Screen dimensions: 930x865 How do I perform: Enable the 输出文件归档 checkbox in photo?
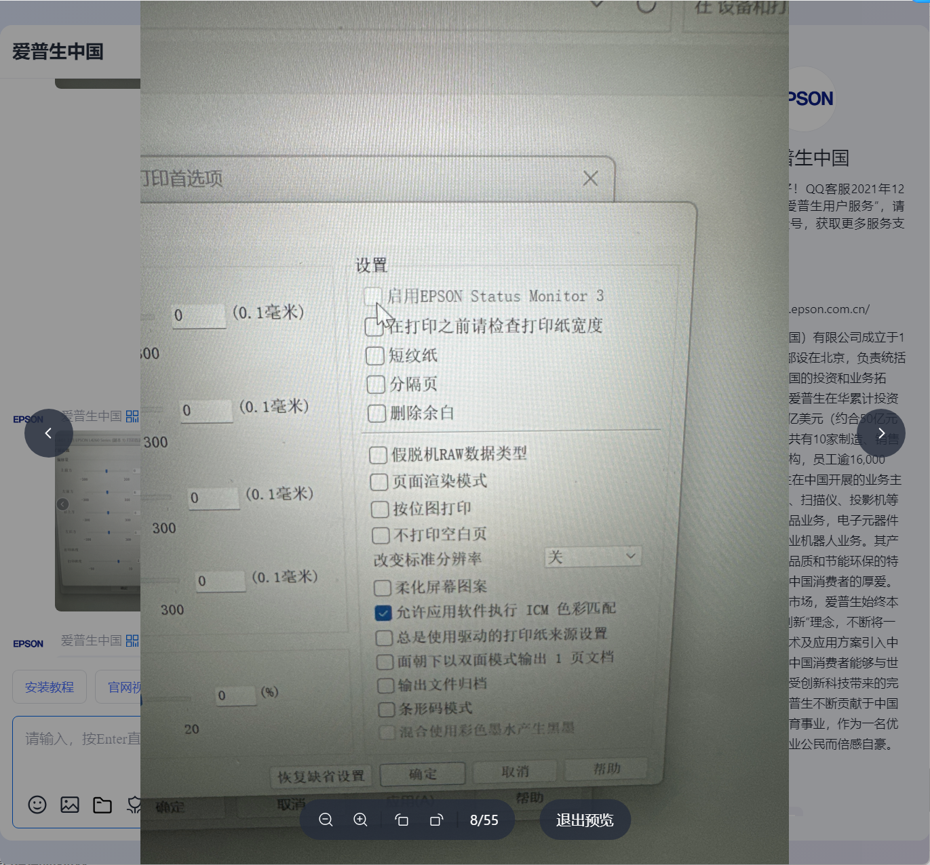(x=386, y=685)
